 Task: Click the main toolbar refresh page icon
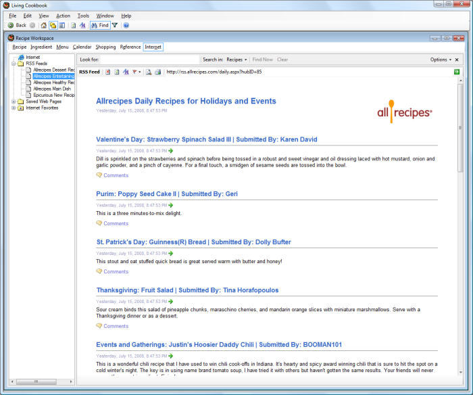coord(73,26)
